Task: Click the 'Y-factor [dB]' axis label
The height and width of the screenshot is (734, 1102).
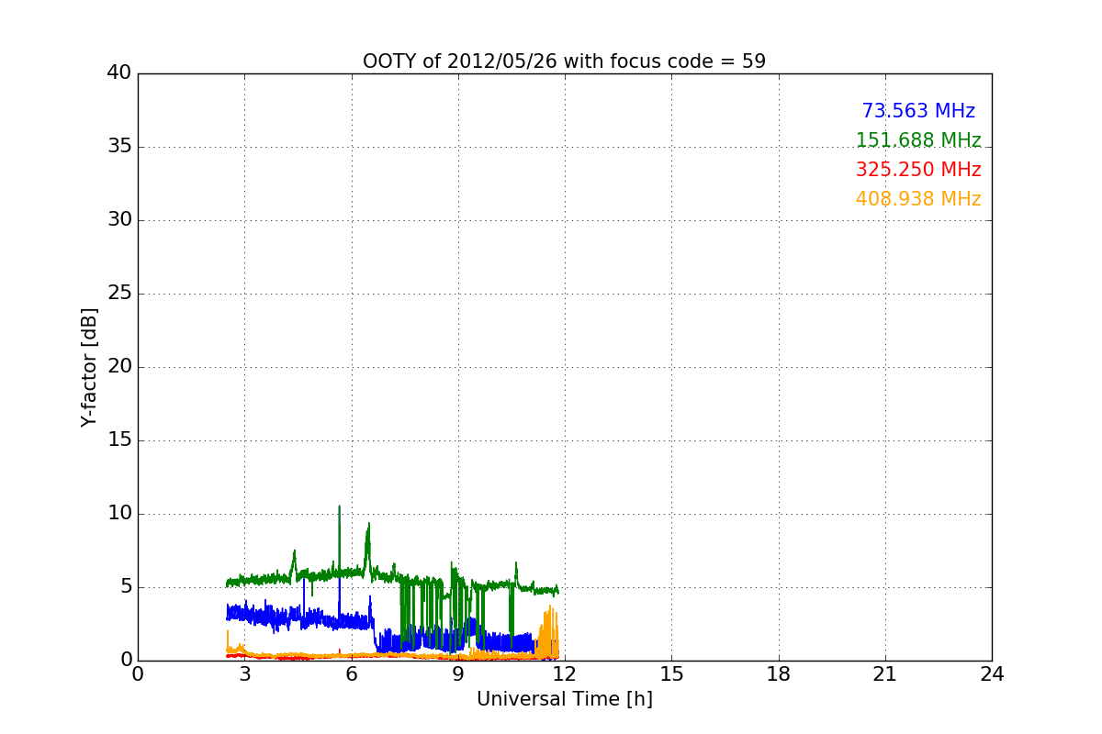Action: [x=89, y=367]
